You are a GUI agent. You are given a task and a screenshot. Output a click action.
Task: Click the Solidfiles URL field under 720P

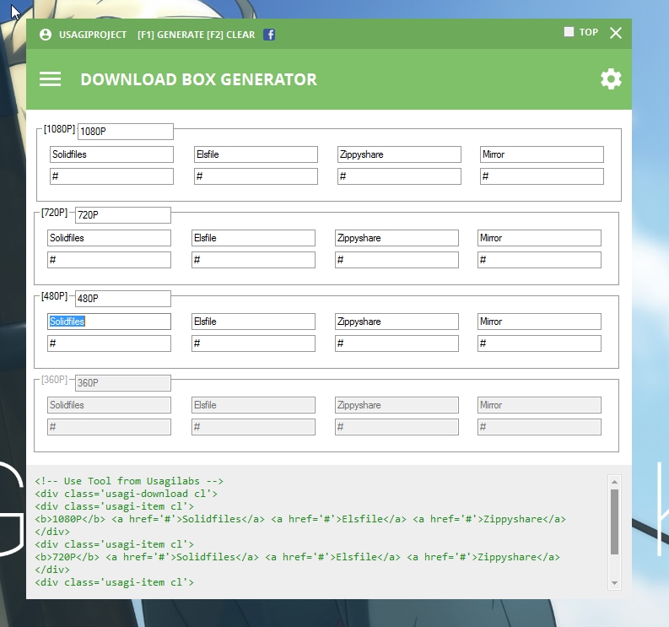click(x=109, y=260)
